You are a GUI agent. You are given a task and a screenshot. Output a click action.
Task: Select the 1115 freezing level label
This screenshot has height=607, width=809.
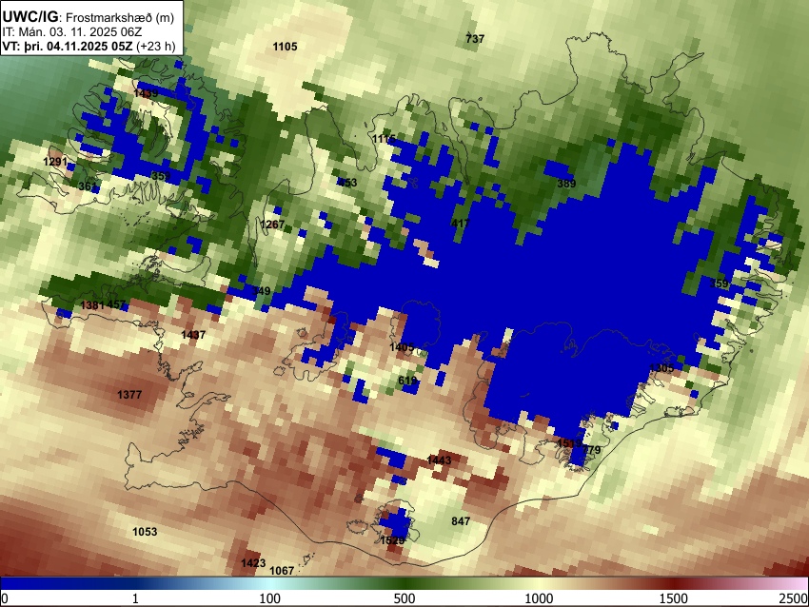pos(384,139)
